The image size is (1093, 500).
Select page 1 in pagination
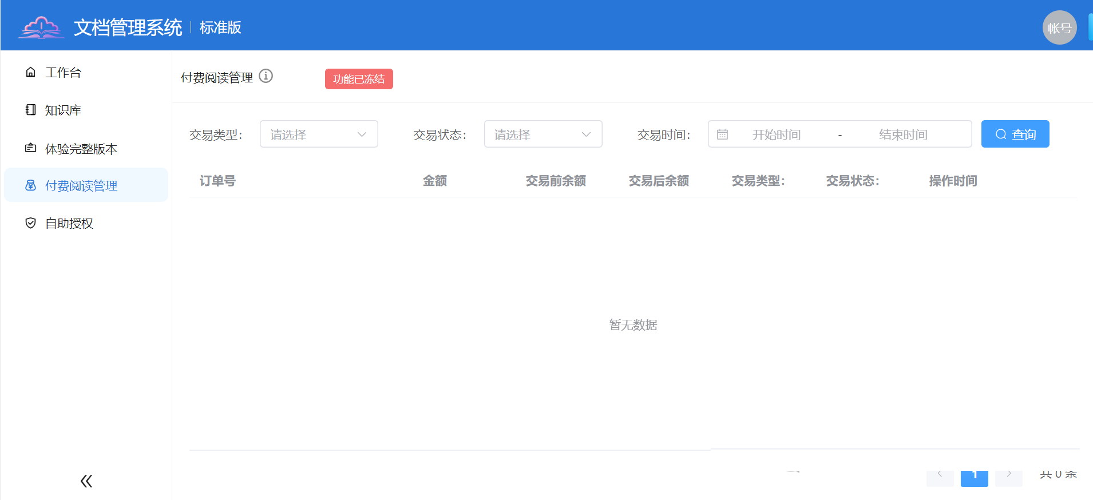point(974,477)
